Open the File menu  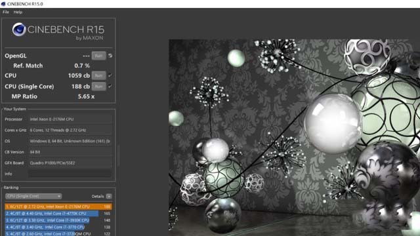(6, 12)
